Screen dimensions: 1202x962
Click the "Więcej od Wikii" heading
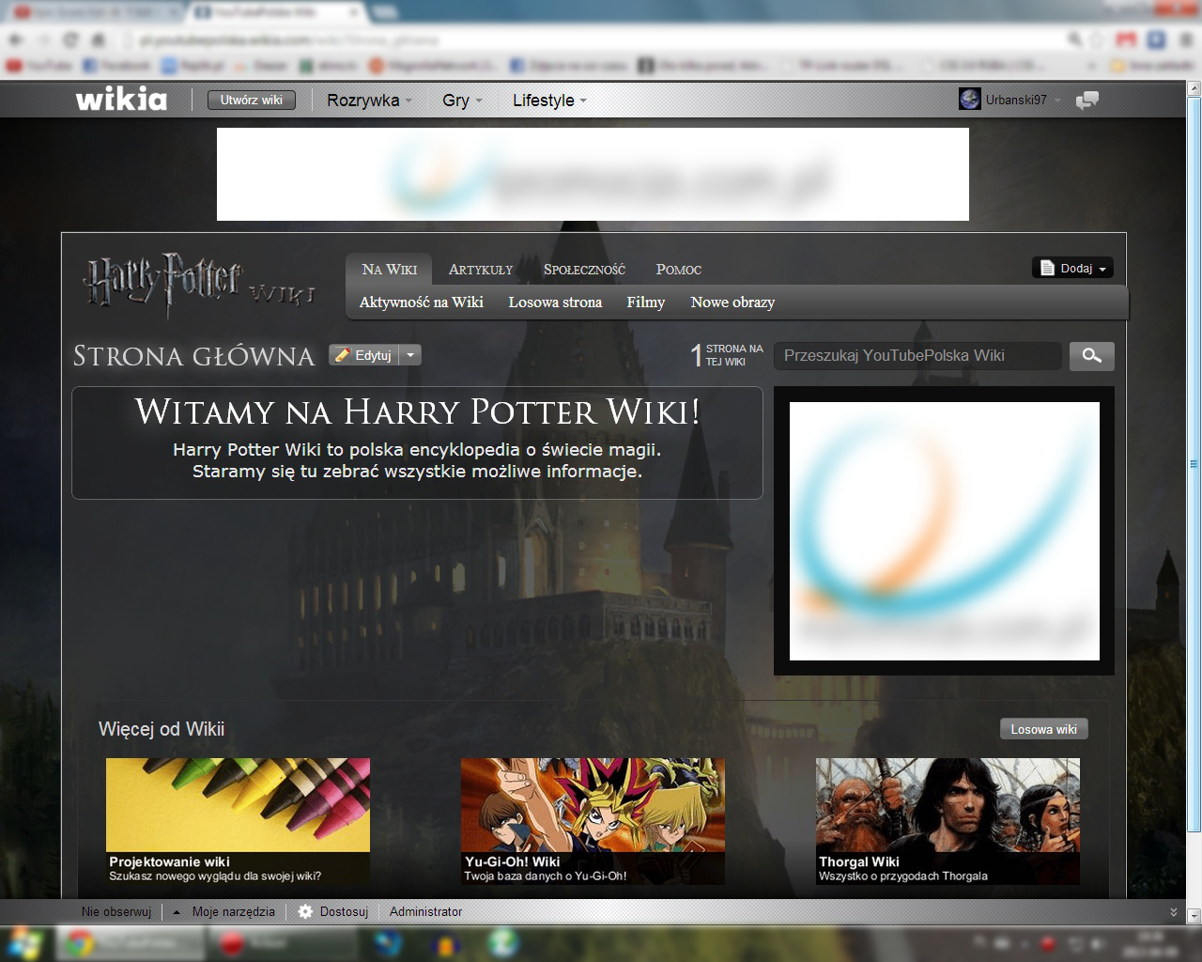coord(162,729)
